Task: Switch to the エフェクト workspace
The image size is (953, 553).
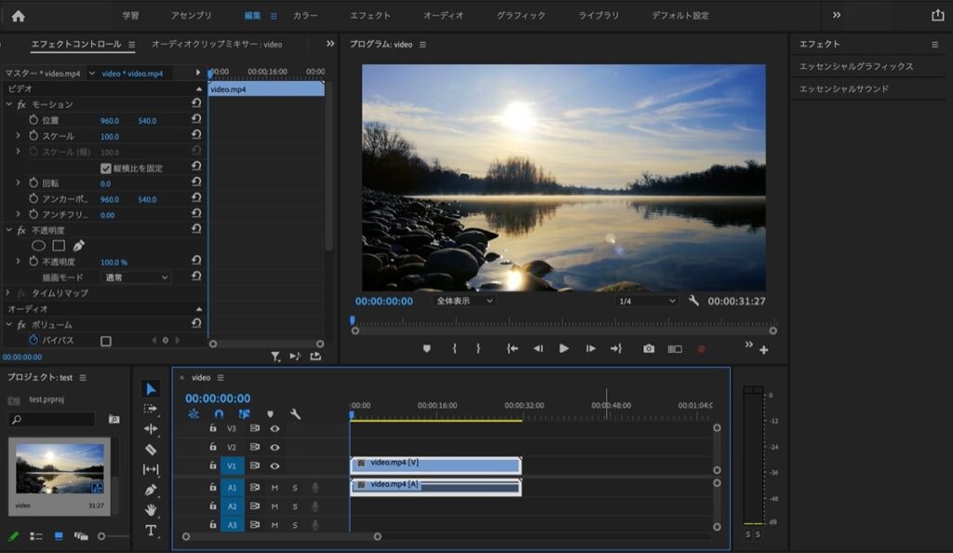Action: tap(370, 15)
